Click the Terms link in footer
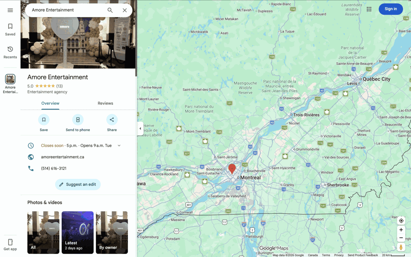The width and height of the screenshot is (411, 257). click(x=326, y=255)
